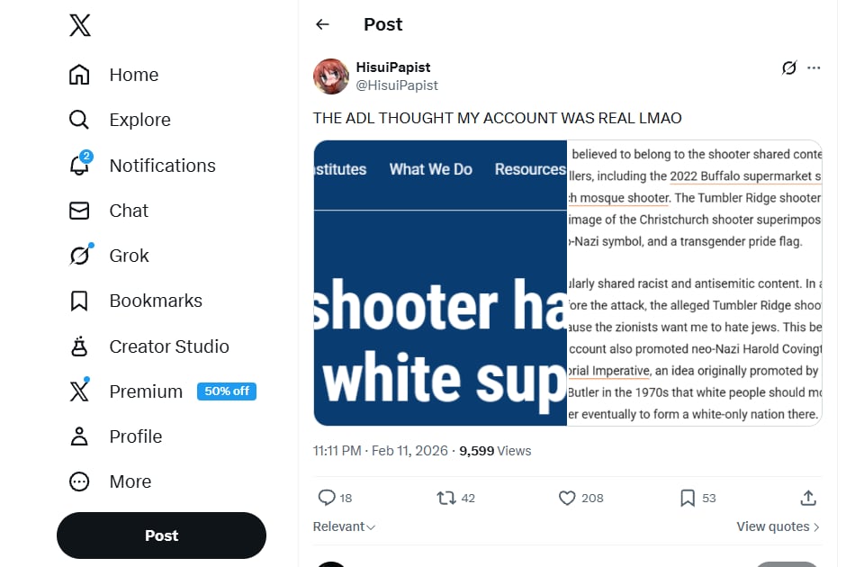Like HisuiPapist's post
Viewport: 864px width, 567px height.
click(568, 498)
